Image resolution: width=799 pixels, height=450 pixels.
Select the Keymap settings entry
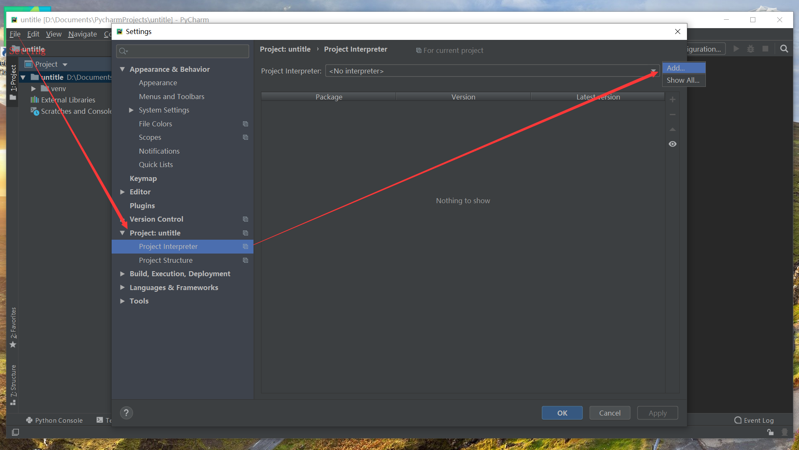click(x=143, y=178)
